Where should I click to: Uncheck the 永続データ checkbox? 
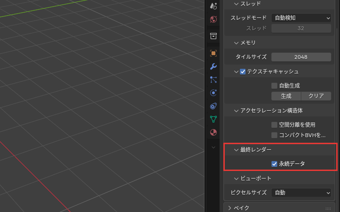pos(274,164)
